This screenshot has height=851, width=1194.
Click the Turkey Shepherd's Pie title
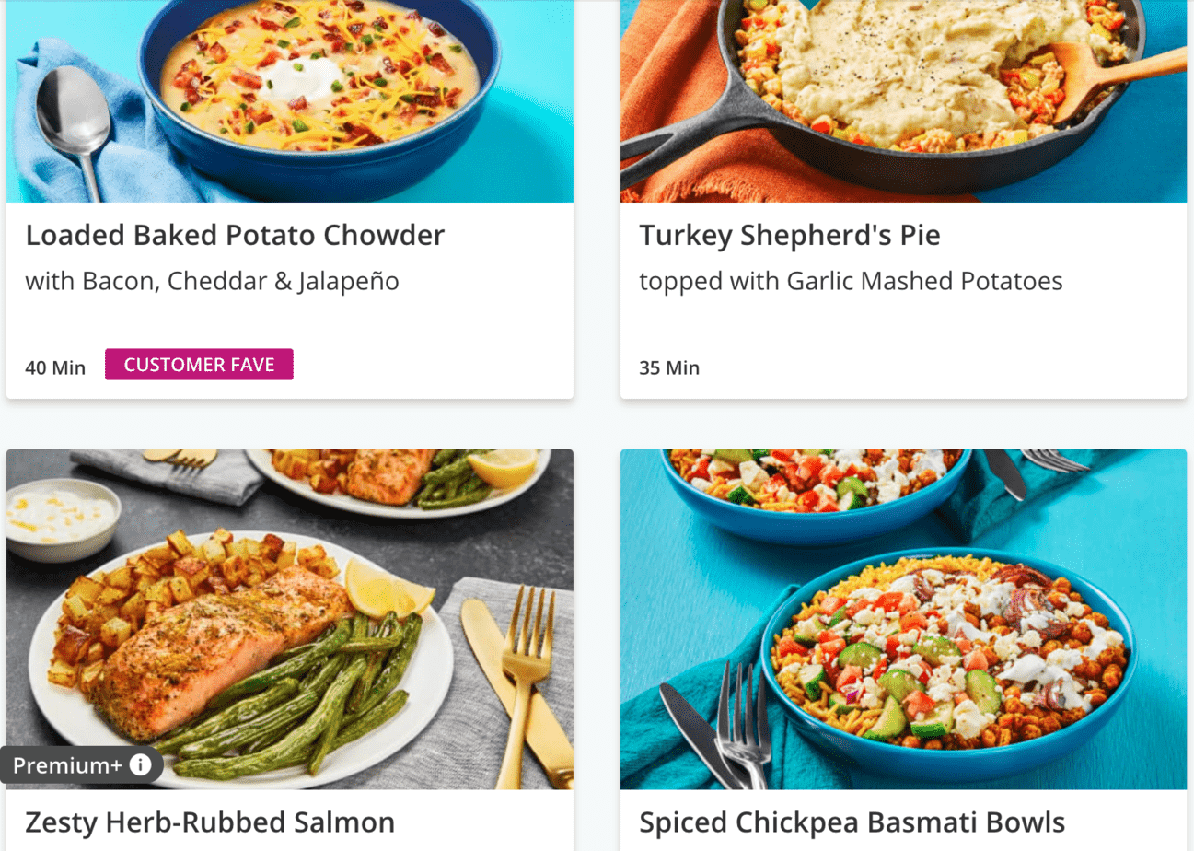(x=790, y=236)
